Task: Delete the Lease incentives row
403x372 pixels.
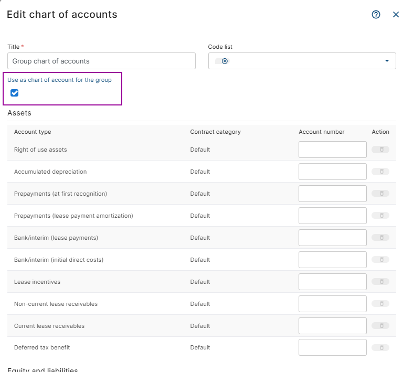Action: click(380, 282)
